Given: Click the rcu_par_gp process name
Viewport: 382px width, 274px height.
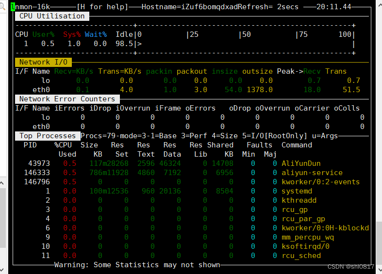Looking at the screenshot, I should 303,219.
